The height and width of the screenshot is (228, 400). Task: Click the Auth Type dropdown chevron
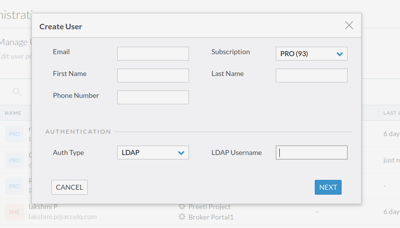181,153
